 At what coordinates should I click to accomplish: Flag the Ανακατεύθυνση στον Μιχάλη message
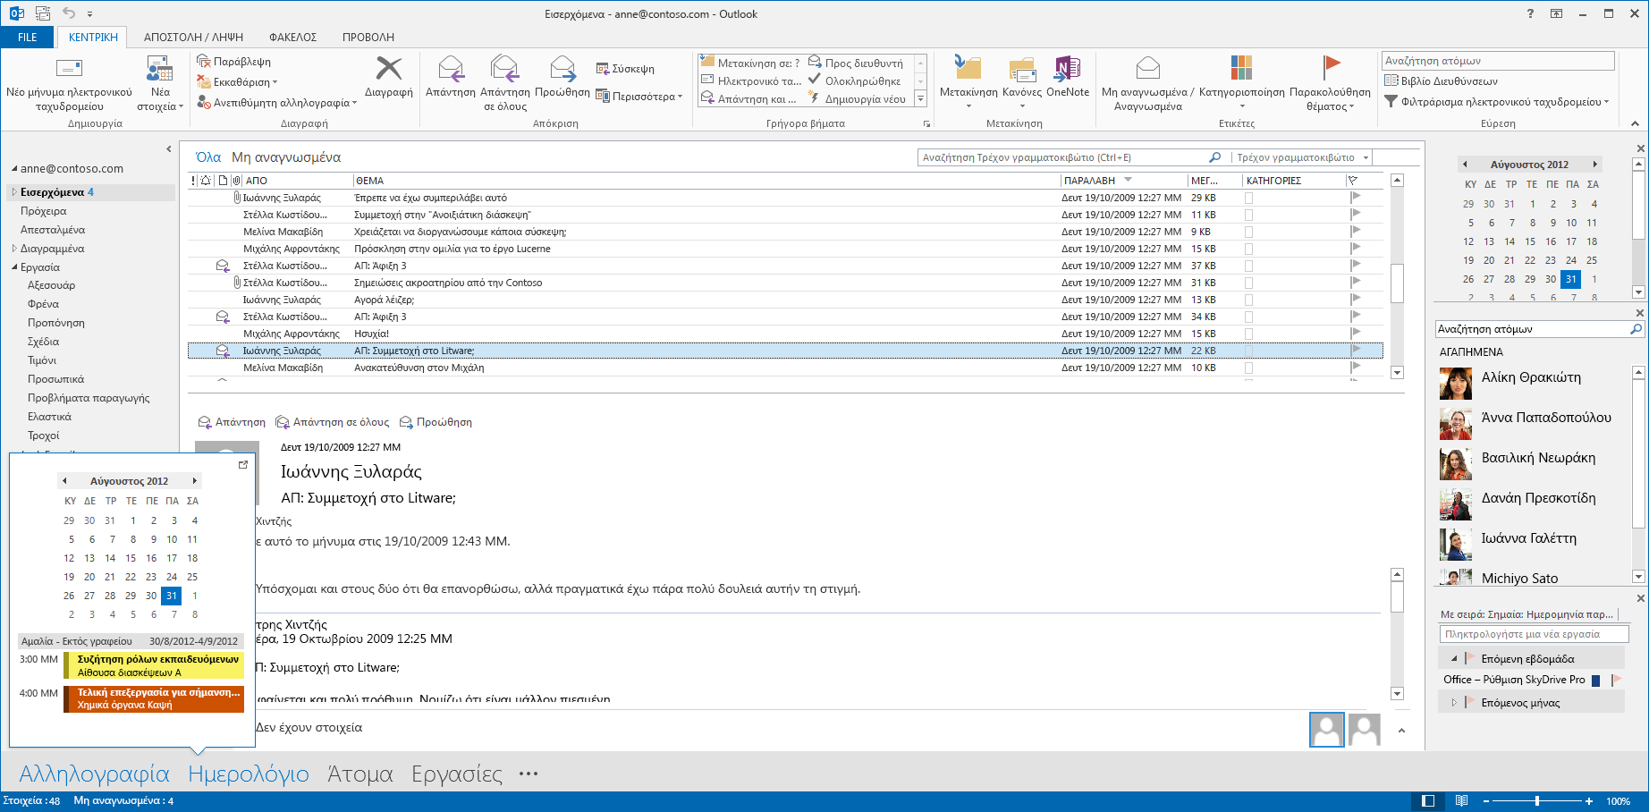[x=1356, y=368]
